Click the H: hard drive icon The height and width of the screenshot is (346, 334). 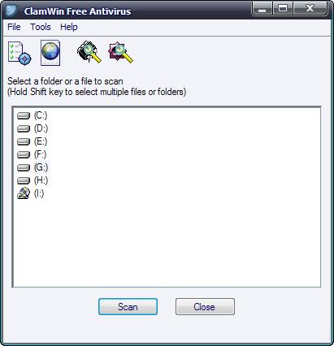(24, 180)
